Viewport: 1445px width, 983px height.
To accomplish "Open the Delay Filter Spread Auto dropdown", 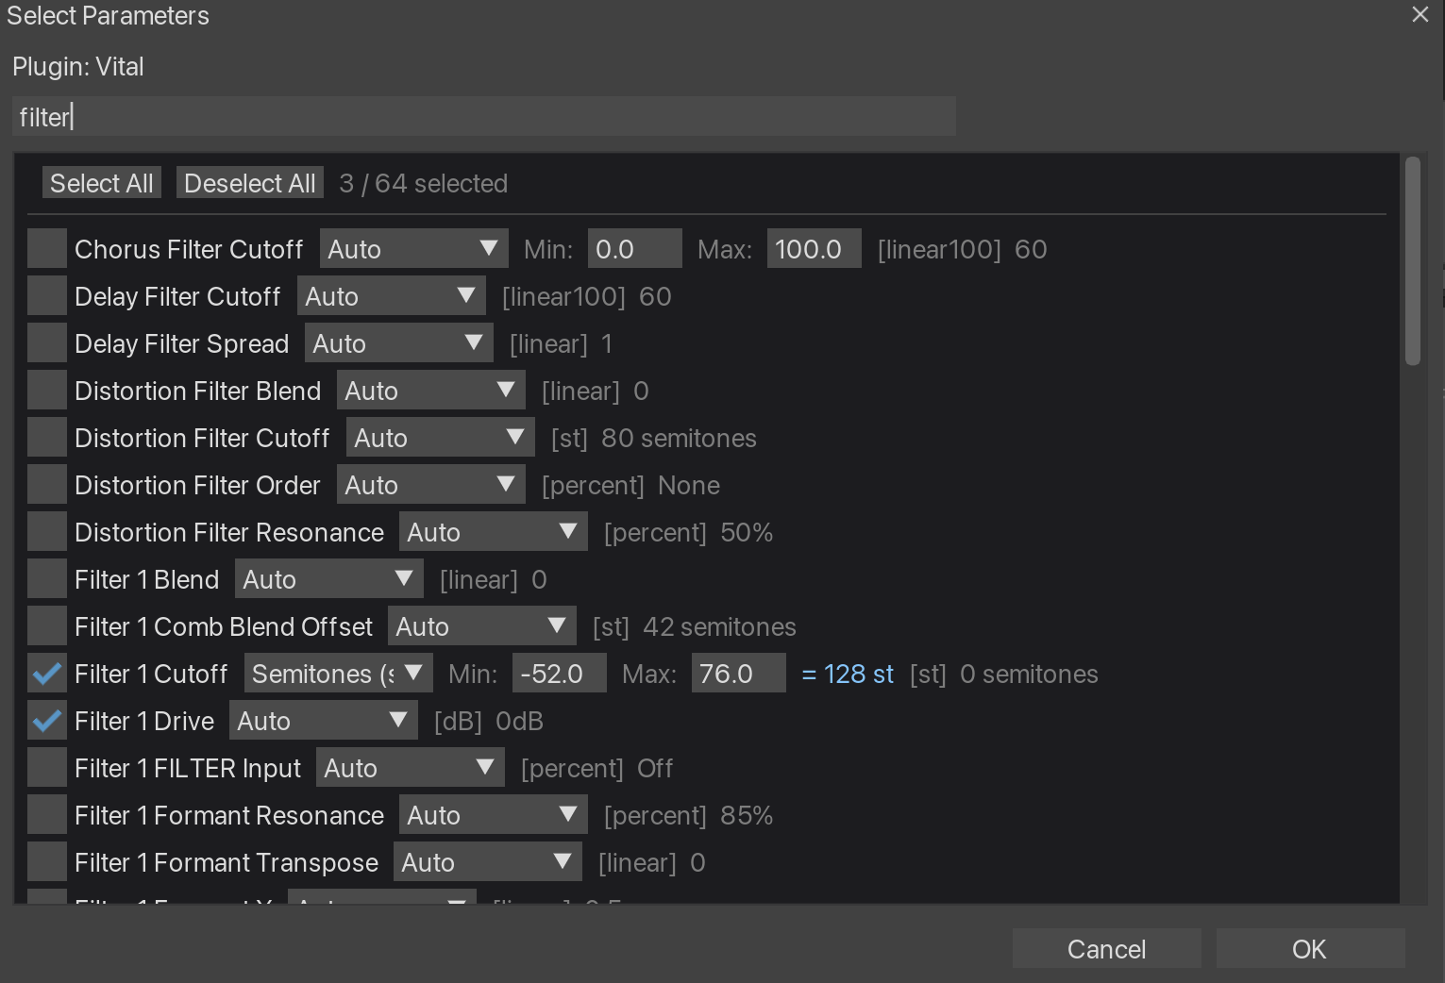I will [398, 342].
